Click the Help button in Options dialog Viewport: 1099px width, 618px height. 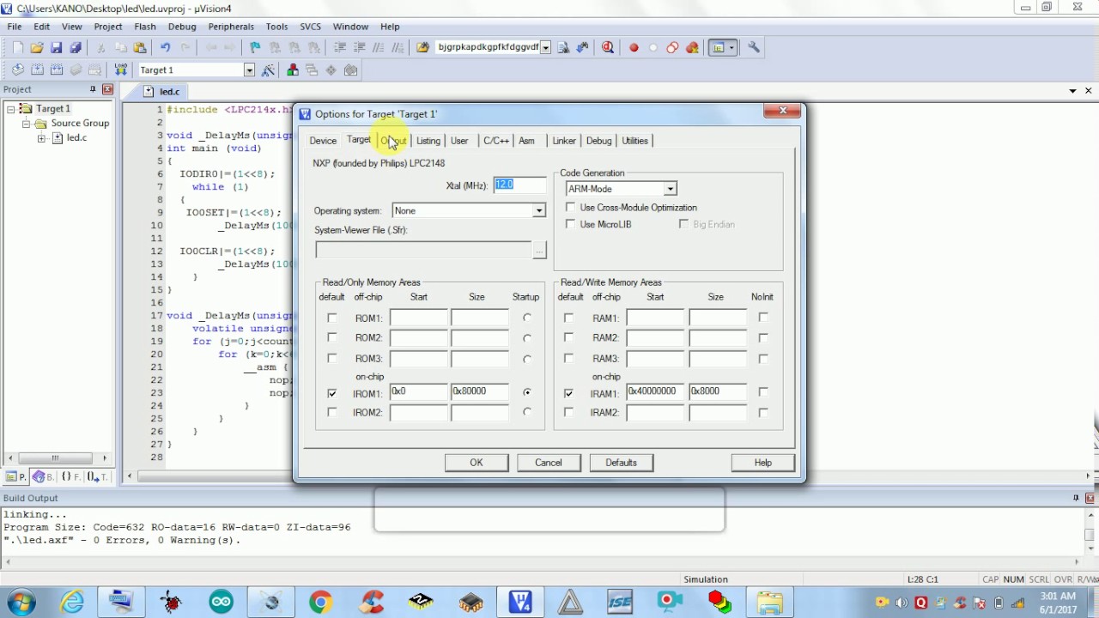tap(763, 463)
